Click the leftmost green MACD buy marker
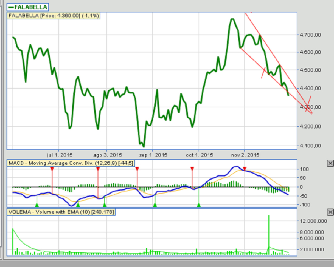This screenshot has height=267, width=334. point(37,204)
